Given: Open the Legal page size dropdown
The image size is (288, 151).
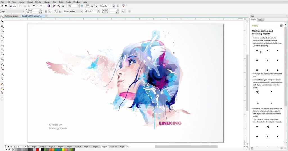Looking at the screenshot, I should click(x=23, y=11).
